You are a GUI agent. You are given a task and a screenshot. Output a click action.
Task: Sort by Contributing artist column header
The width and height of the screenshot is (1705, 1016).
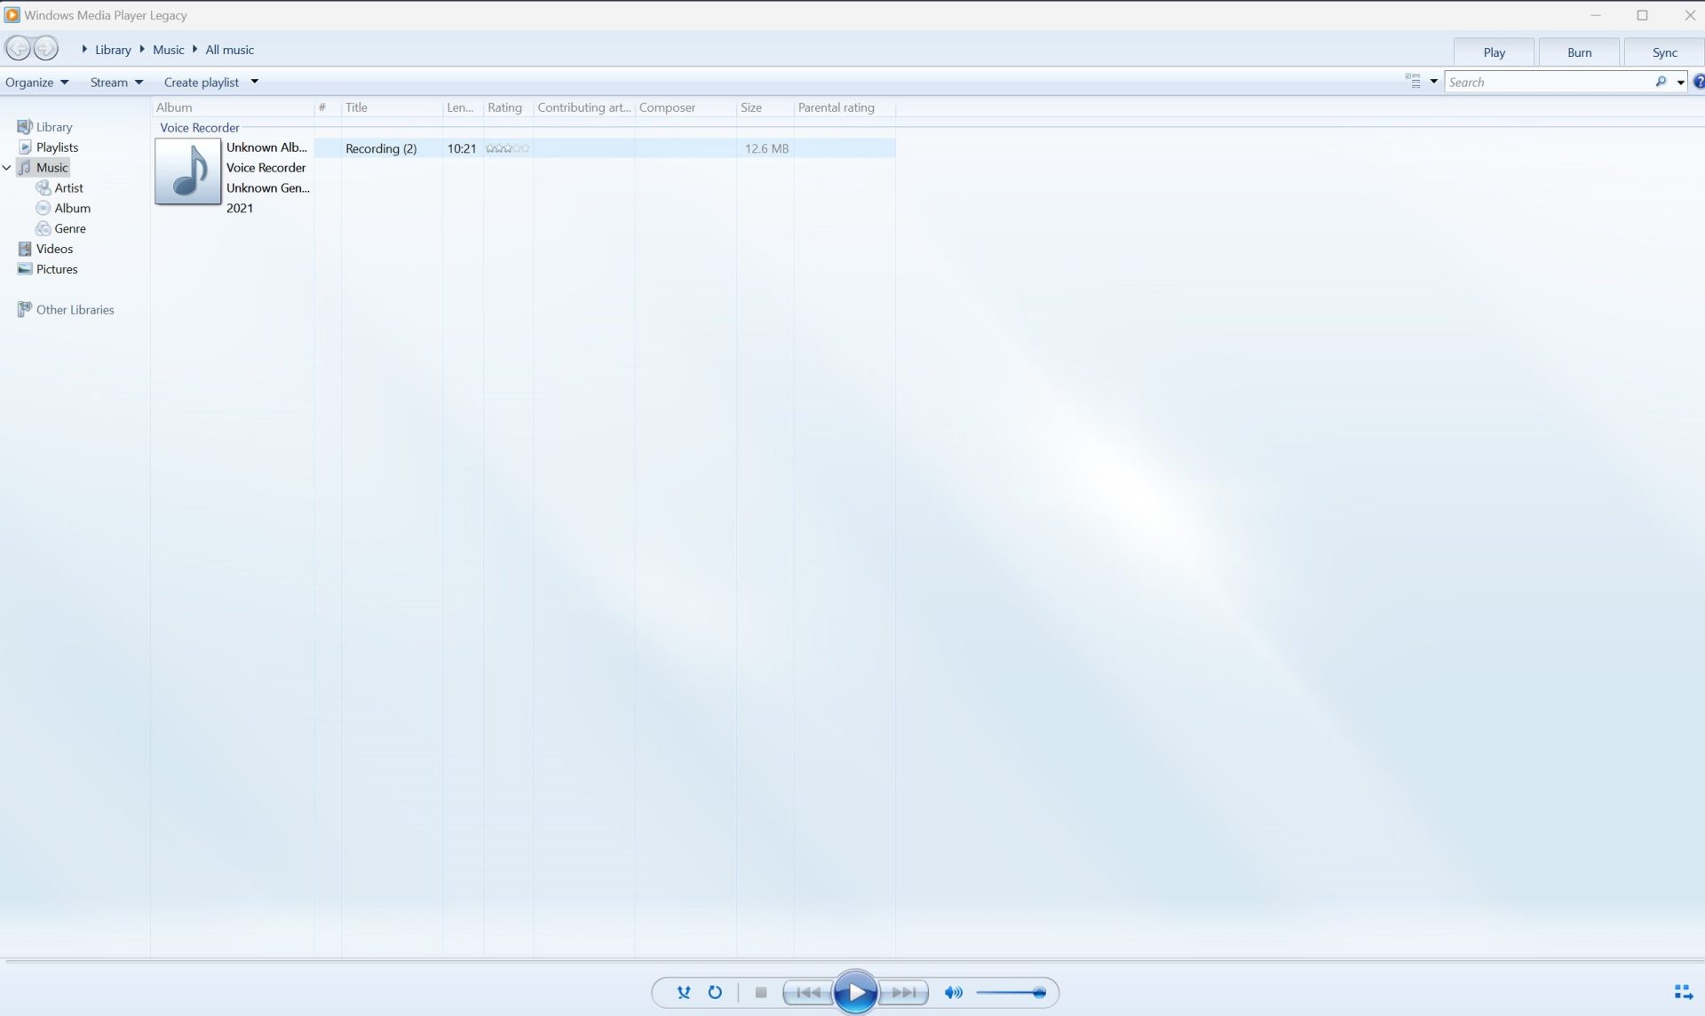pyautogui.click(x=584, y=107)
